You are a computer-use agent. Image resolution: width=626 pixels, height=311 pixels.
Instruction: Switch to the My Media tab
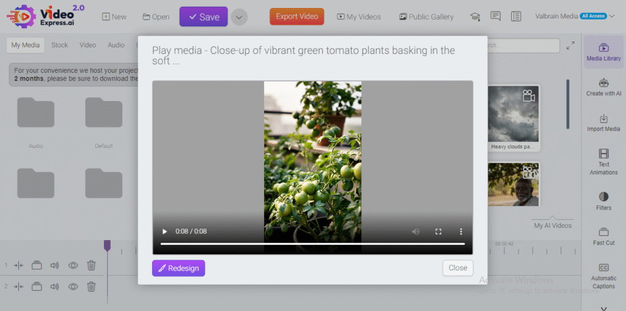tap(26, 45)
